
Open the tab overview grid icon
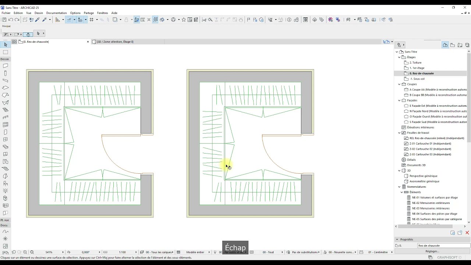14,42
